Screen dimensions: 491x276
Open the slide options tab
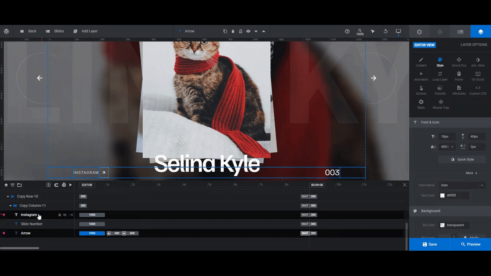(x=460, y=32)
